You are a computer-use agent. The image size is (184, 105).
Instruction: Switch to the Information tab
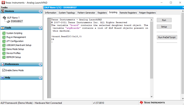pyautogui.click(x=51, y=13)
